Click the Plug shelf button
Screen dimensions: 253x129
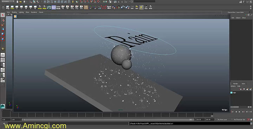[x=7, y=7]
